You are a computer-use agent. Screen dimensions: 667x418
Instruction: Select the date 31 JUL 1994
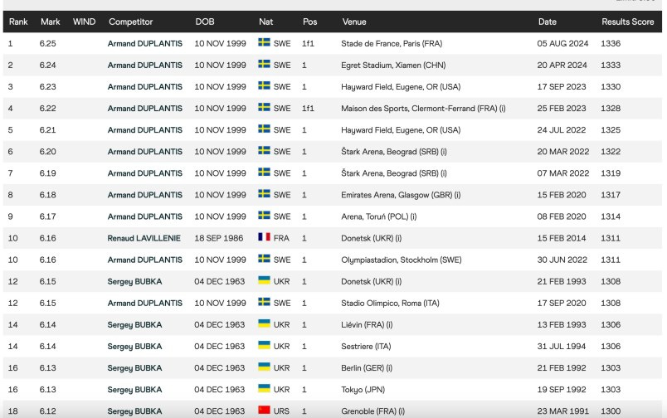point(561,347)
